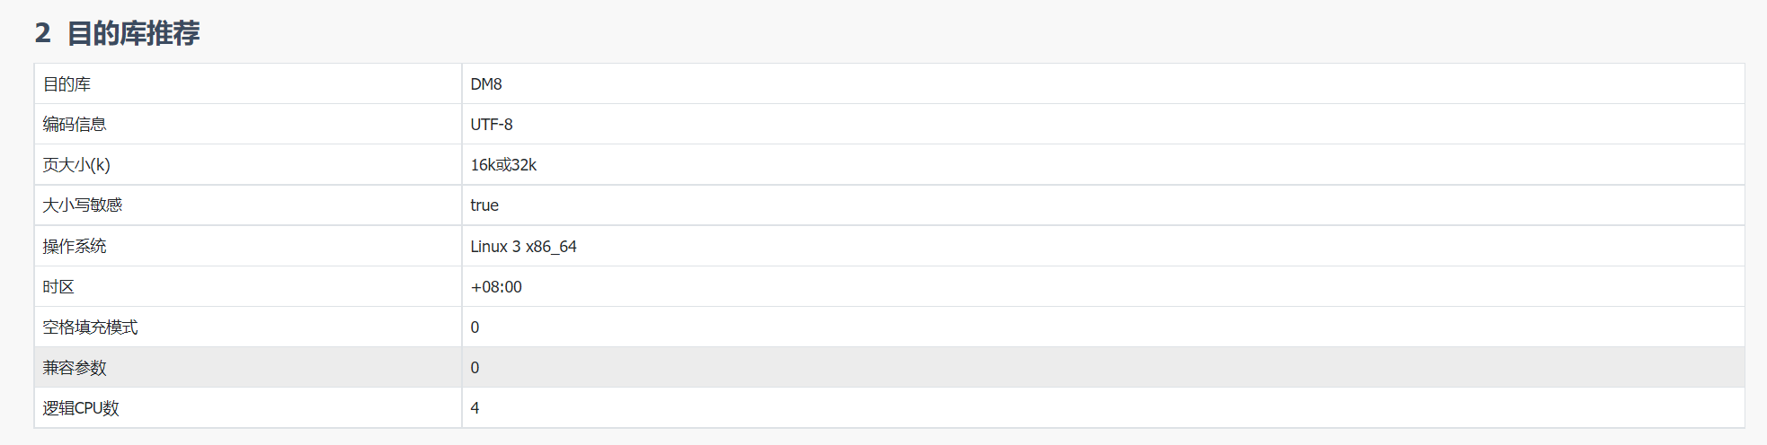Image resolution: width=1767 pixels, height=445 pixels.
Task: Select the 页大小(k) label cell
Action: [x=248, y=164]
